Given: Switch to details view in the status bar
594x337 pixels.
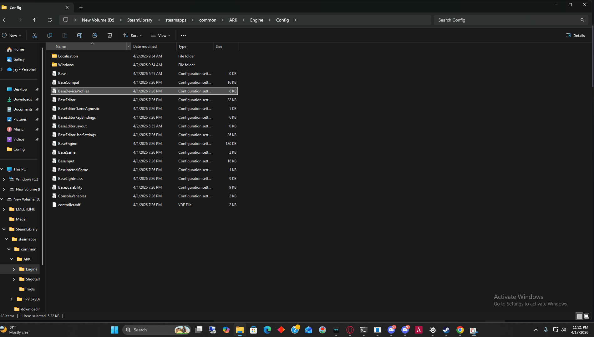Looking at the screenshot, I should [x=579, y=316].
